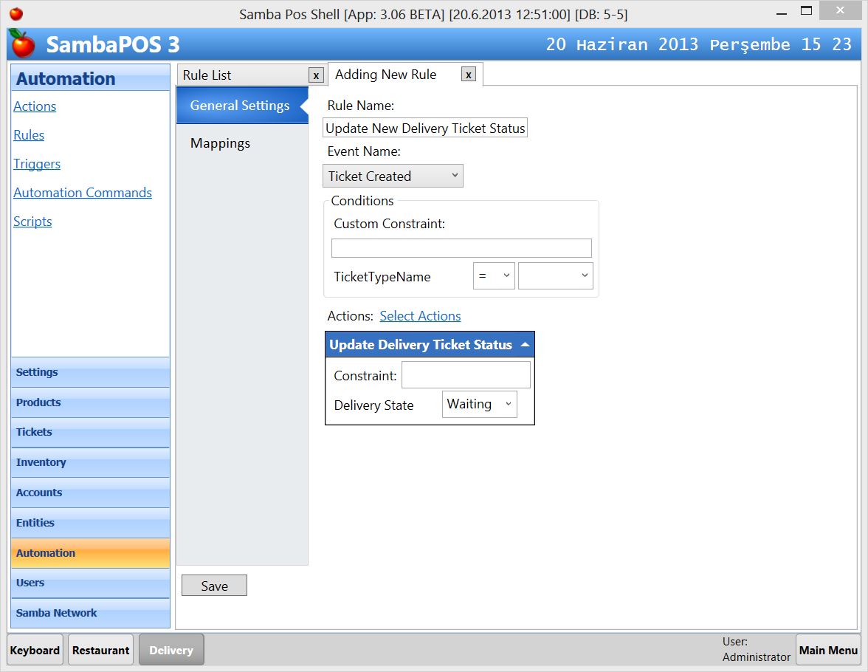Click the Save button
The height and width of the screenshot is (672, 868).
tap(214, 585)
